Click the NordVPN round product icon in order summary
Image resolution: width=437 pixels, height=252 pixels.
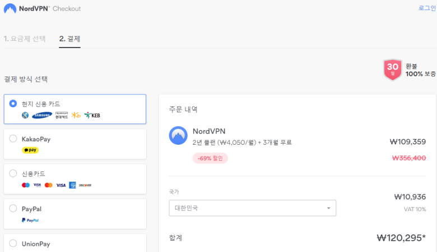178,136
